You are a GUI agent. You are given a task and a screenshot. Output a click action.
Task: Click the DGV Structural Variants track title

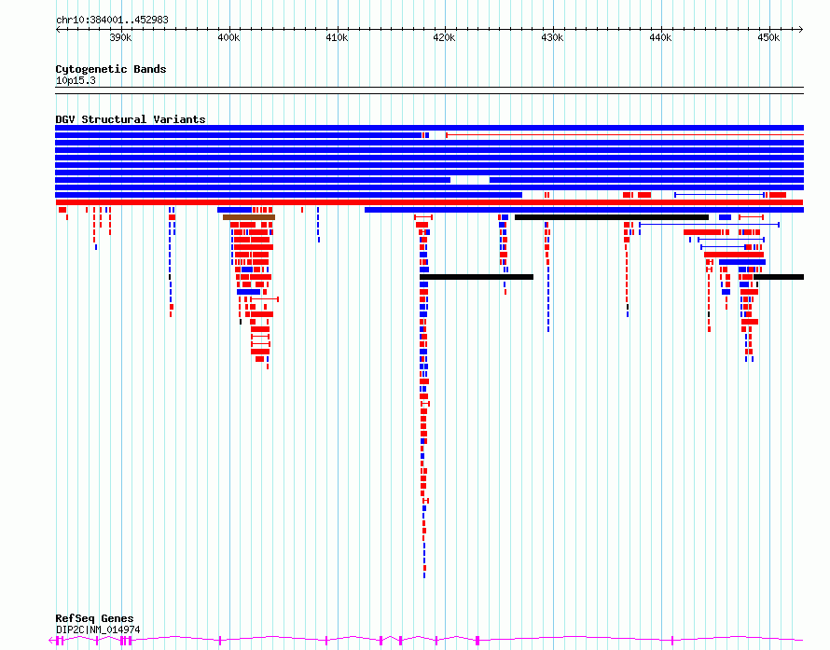(x=131, y=119)
